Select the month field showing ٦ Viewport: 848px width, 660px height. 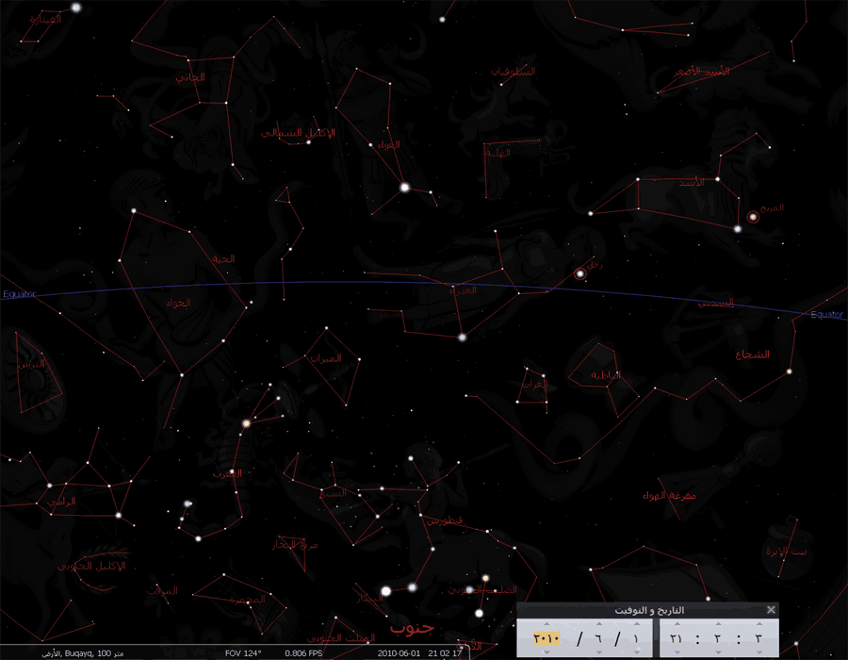[598, 638]
